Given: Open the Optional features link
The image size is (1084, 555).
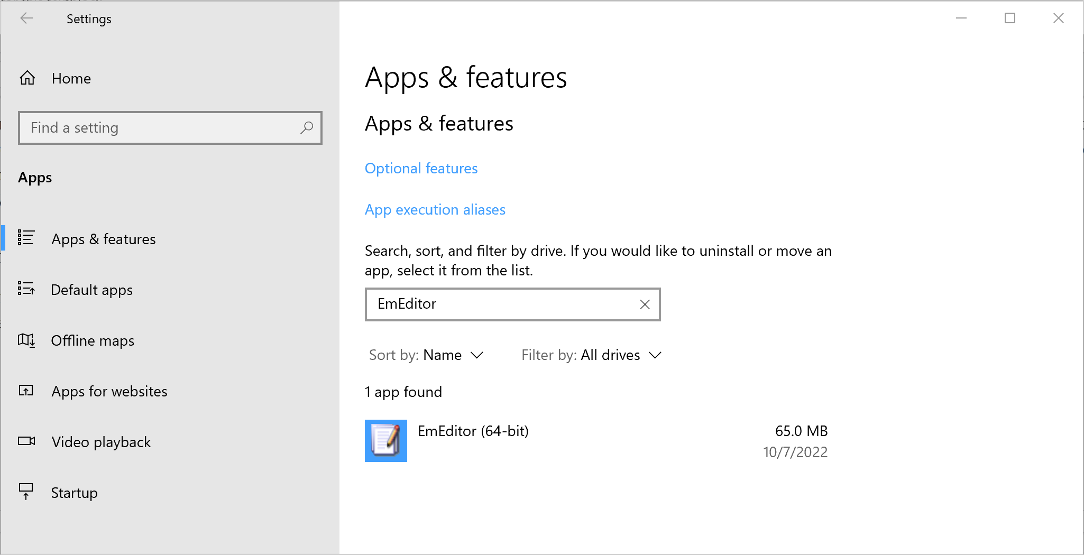Looking at the screenshot, I should click(421, 168).
